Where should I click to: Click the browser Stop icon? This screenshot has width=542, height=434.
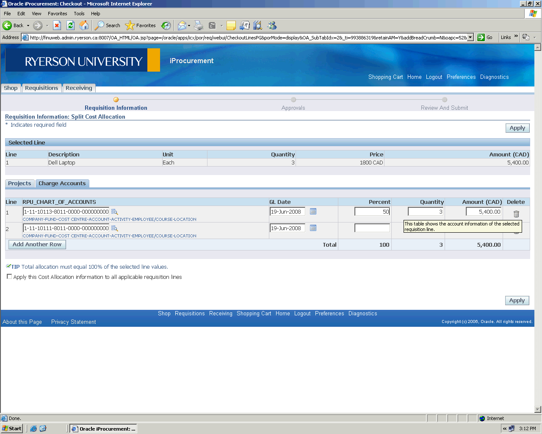pyautogui.click(x=57, y=25)
